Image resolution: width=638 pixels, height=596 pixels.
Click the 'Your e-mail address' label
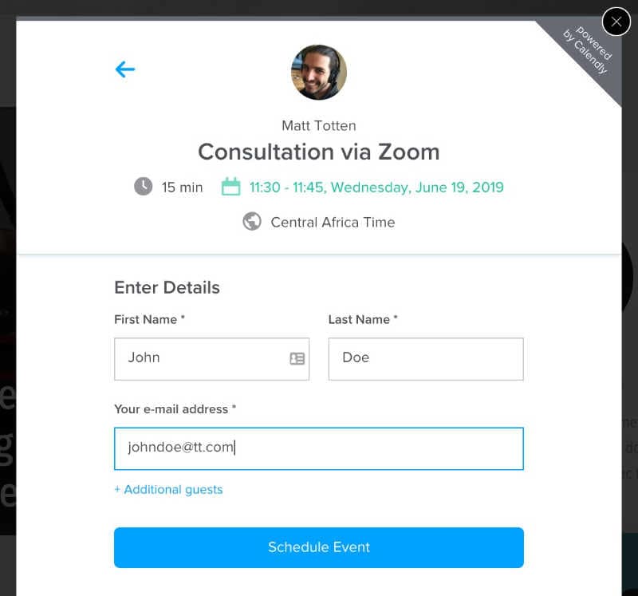tap(175, 409)
